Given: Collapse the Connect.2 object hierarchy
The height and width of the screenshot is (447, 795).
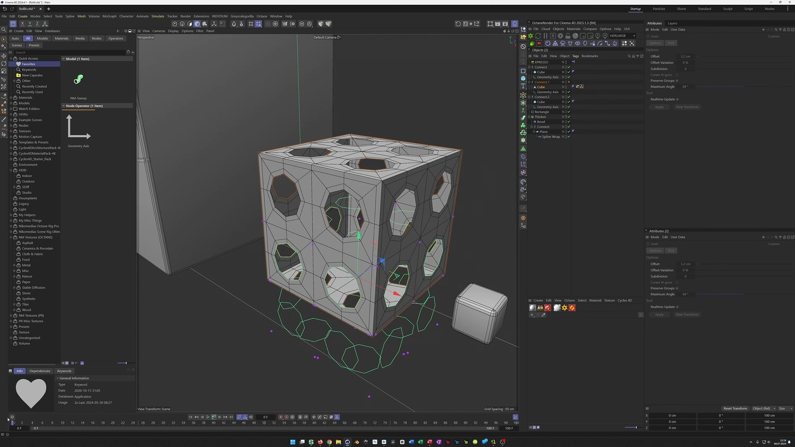Looking at the screenshot, I should pyautogui.click(x=530, y=97).
